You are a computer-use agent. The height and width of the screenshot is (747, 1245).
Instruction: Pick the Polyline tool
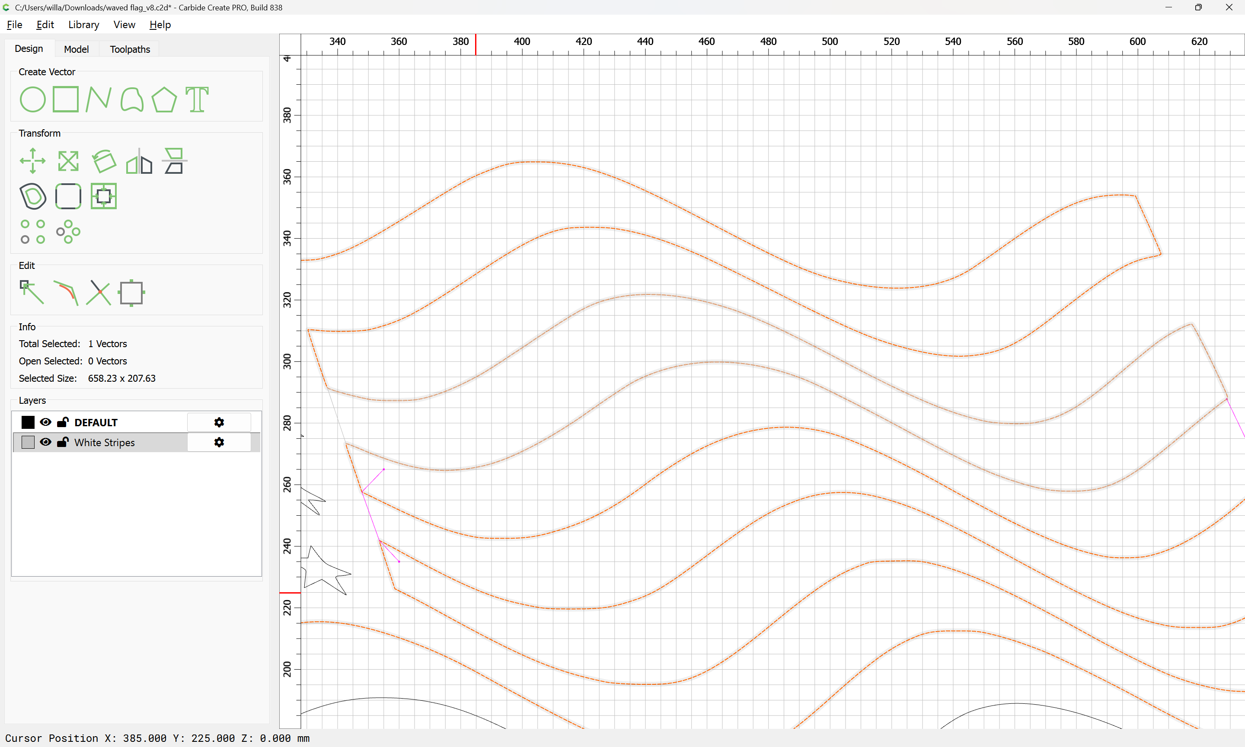[98, 99]
